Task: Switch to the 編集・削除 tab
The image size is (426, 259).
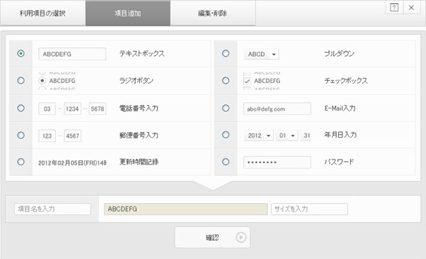Action: (x=212, y=13)
